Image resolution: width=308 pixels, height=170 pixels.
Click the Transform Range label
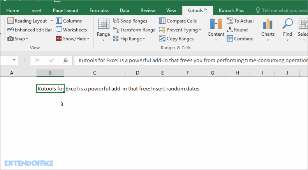tap(138, 30)
